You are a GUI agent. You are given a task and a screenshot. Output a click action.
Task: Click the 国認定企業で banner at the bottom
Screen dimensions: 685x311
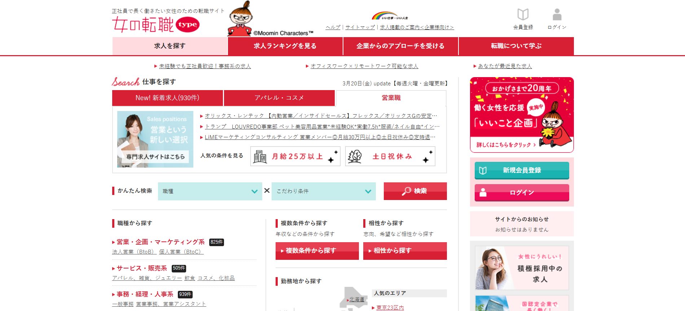[x=522, y=303]
